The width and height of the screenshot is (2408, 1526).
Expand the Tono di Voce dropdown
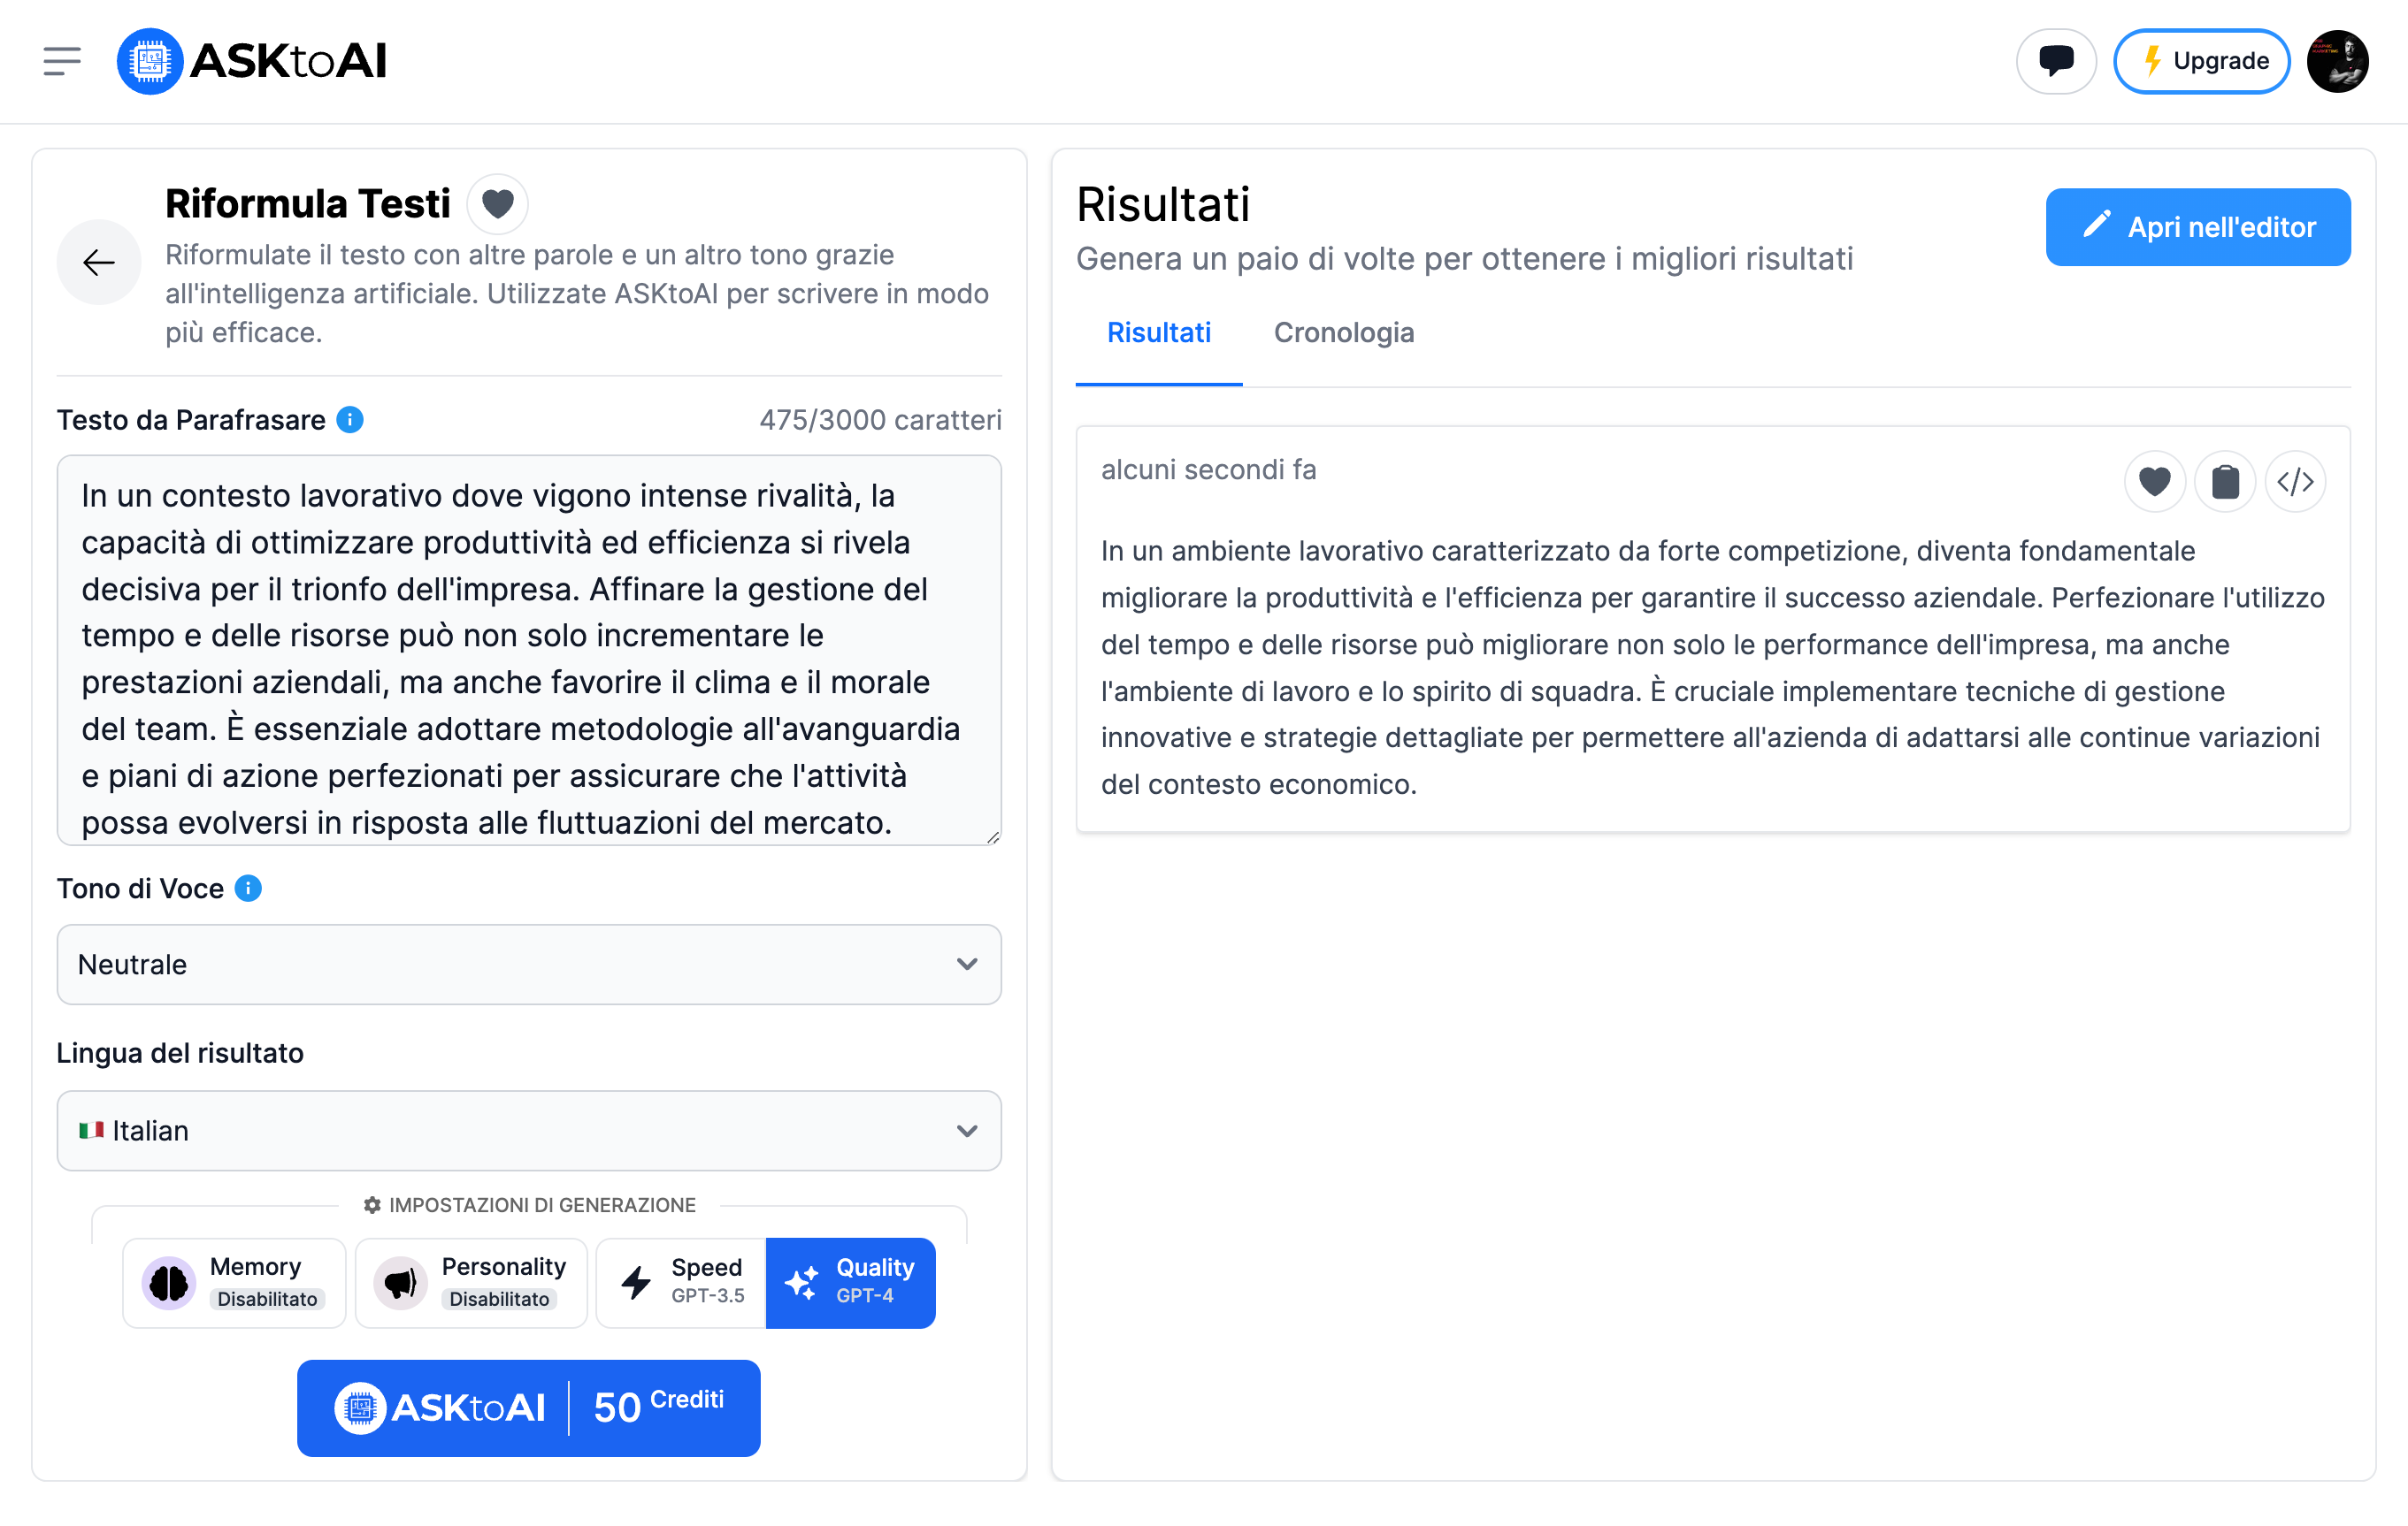click(x=528, y=963)
